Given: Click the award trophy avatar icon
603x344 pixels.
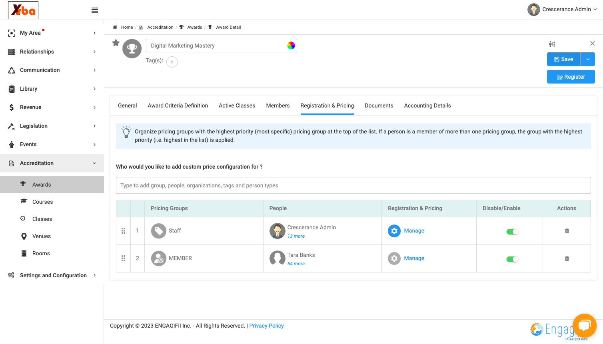Looking at the screenshot, I should click(132, 49).
